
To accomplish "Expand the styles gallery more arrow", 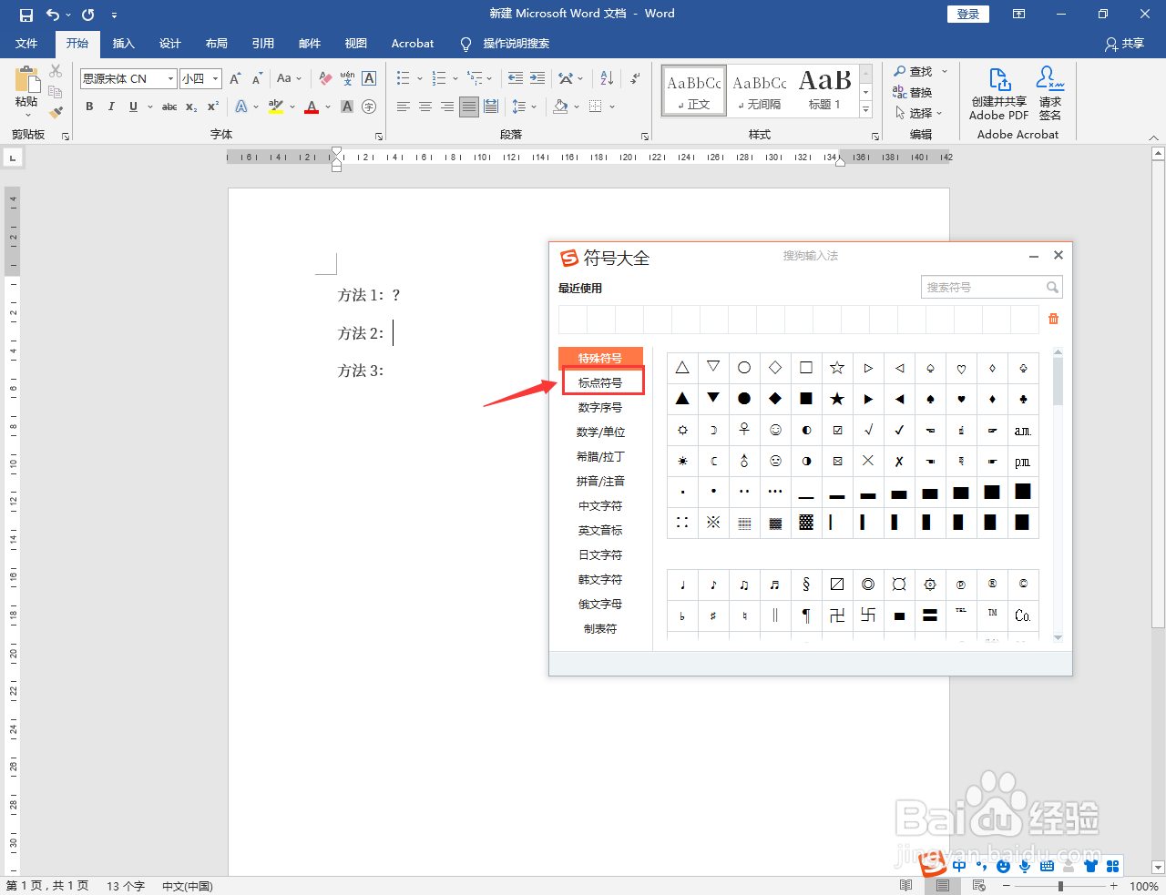I will click(x=866, y=110).
